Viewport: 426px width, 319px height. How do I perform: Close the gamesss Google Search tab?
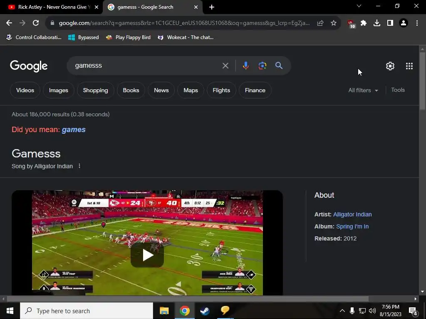[x=196, y=7]
